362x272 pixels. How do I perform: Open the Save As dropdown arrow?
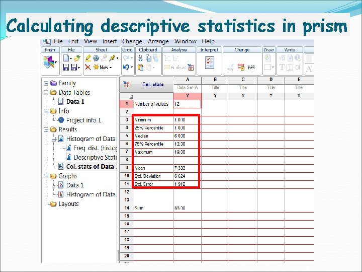coord(79,68)
